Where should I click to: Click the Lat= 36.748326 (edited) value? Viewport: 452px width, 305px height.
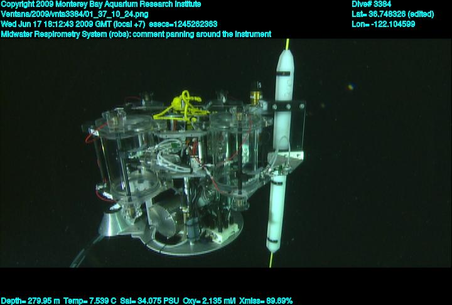(x=392, y=14)
